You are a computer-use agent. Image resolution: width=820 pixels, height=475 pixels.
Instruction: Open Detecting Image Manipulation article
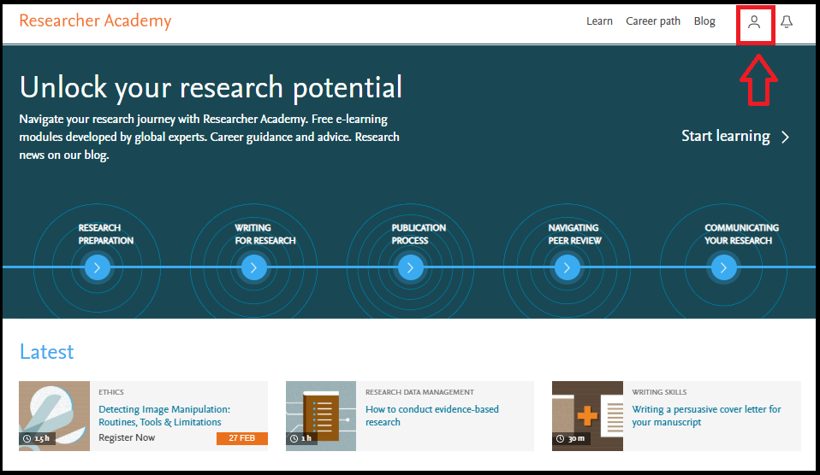pos(164,415)
